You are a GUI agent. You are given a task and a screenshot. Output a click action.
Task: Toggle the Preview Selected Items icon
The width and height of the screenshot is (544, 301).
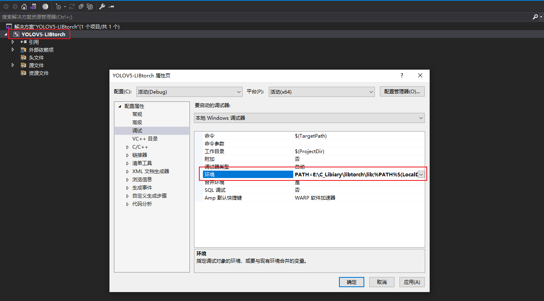(x=111, y=7)
